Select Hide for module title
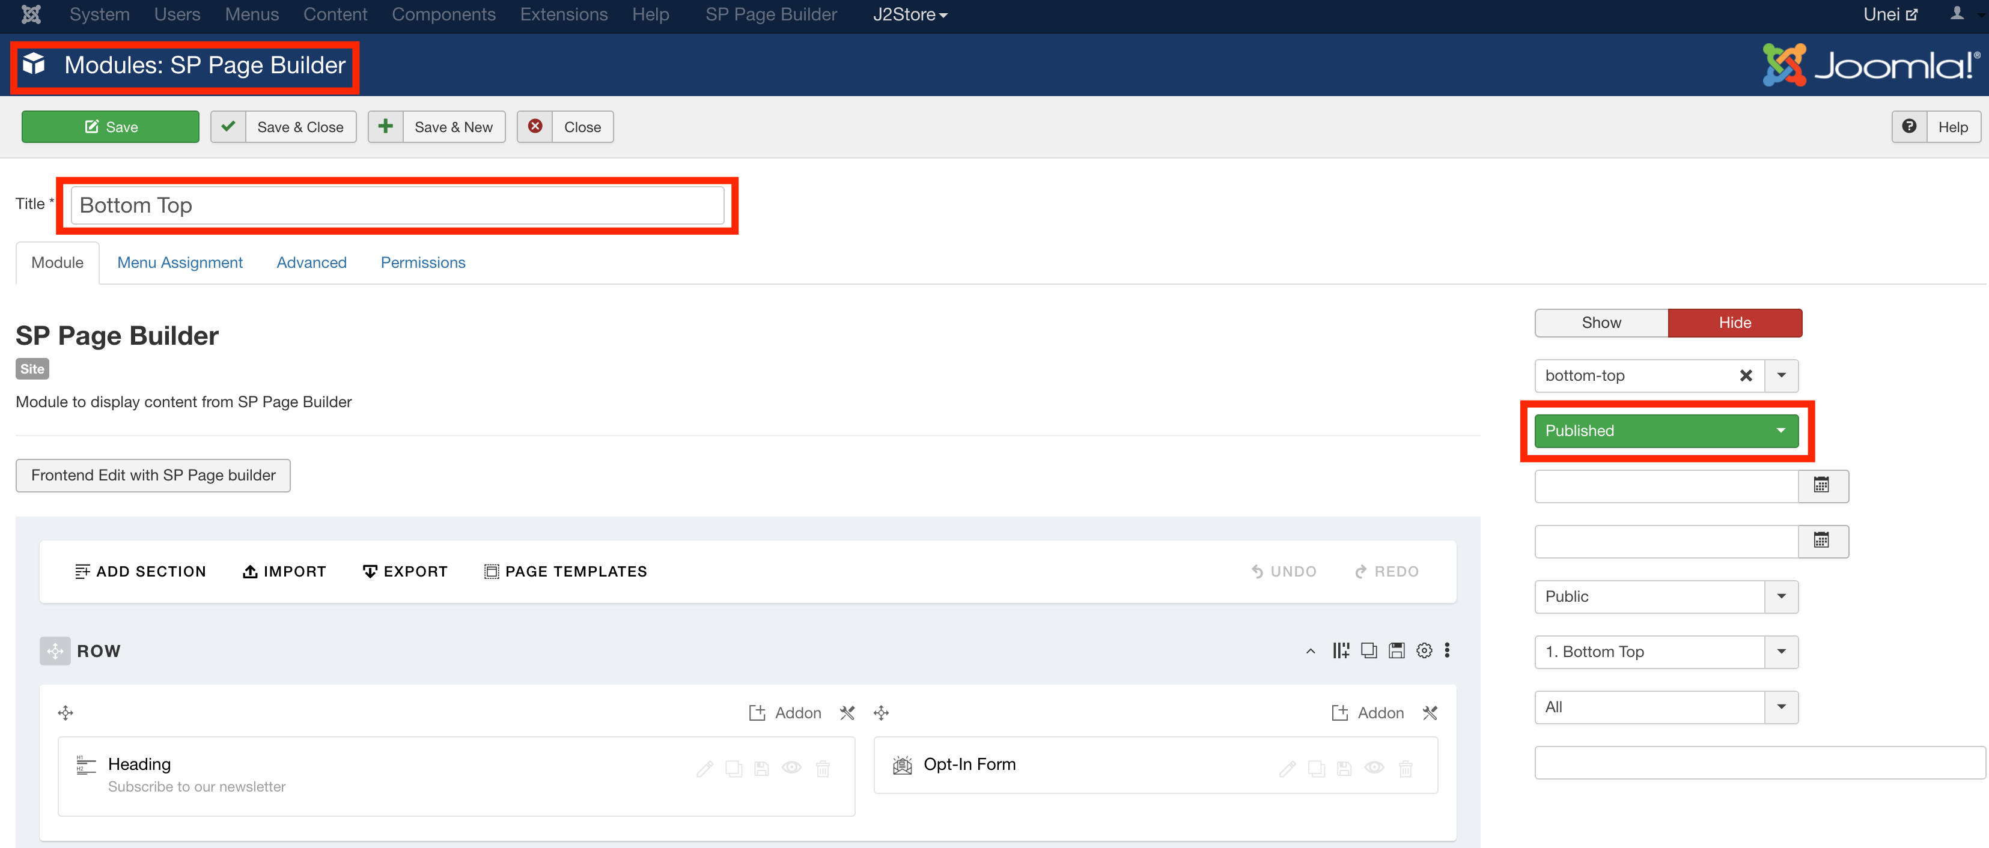Viewport: 1989px width, 848px height. (x=1734, y=323)
